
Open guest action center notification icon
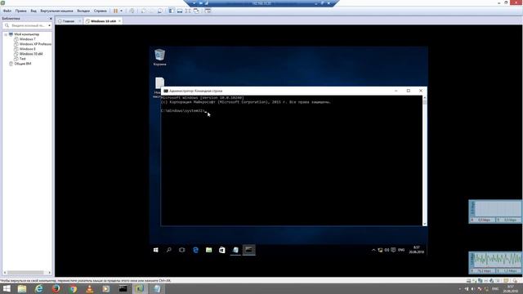tap(393, 250)
